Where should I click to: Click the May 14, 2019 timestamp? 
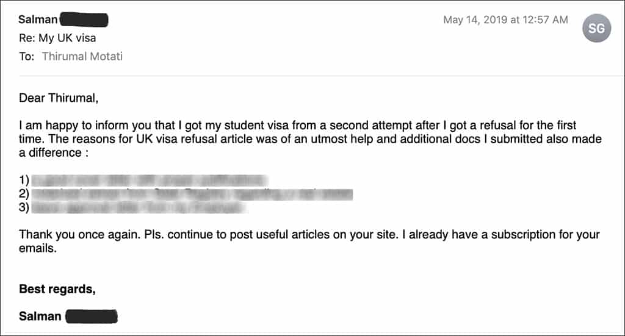505,20
